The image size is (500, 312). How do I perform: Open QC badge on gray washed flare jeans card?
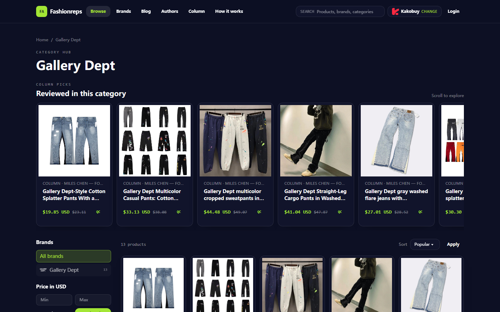(x=420, y=212)
